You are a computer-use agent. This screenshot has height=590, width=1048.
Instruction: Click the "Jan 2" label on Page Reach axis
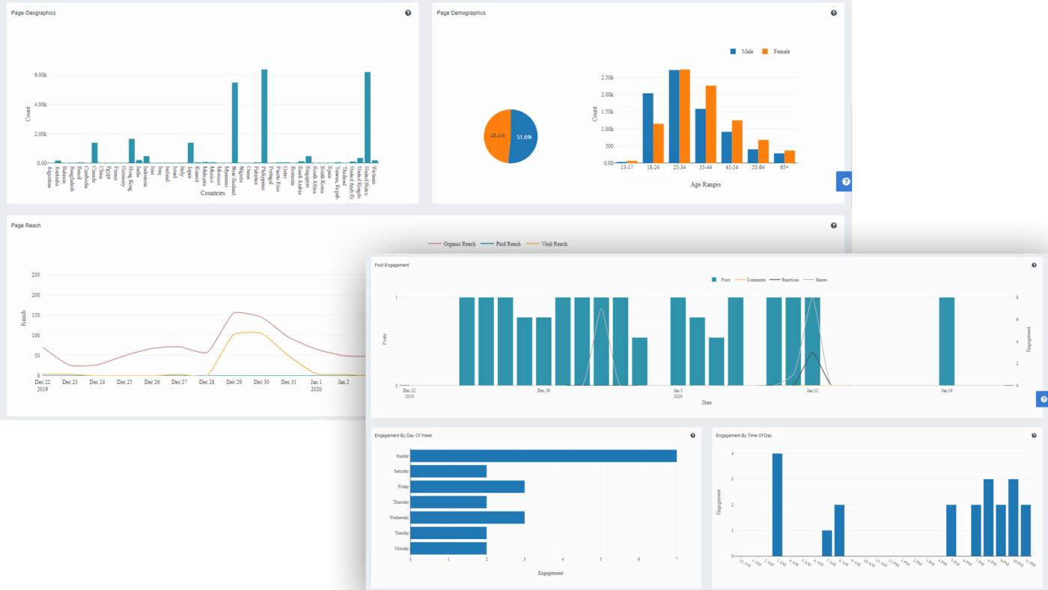(x=343, y=383)
